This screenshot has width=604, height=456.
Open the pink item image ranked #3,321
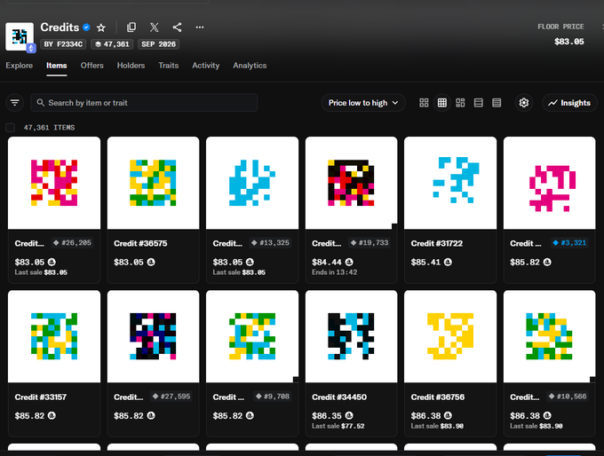tap(549, 183)
